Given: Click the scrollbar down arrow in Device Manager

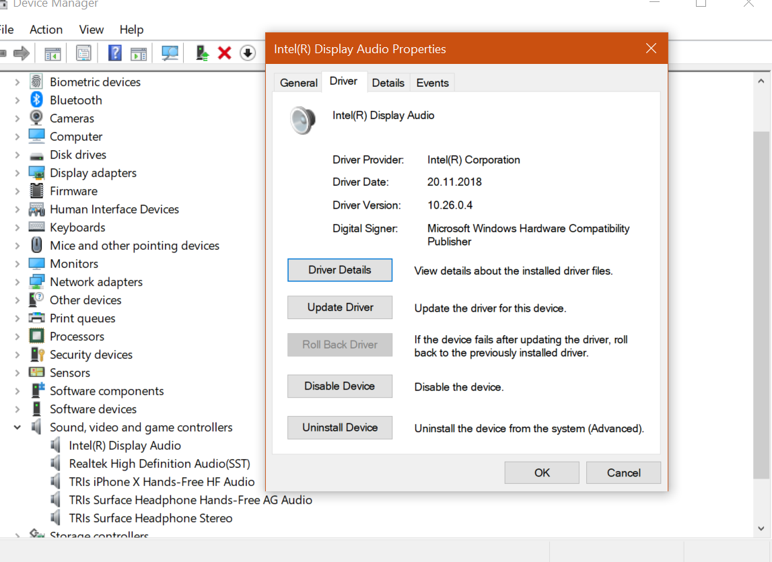Looking at the screenshot, I should pyautogui.click(x=761, y=528).
